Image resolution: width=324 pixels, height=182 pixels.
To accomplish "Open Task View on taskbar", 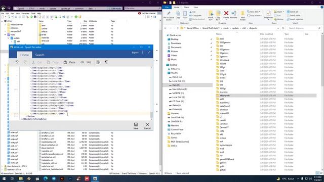I will coord(12,178).
